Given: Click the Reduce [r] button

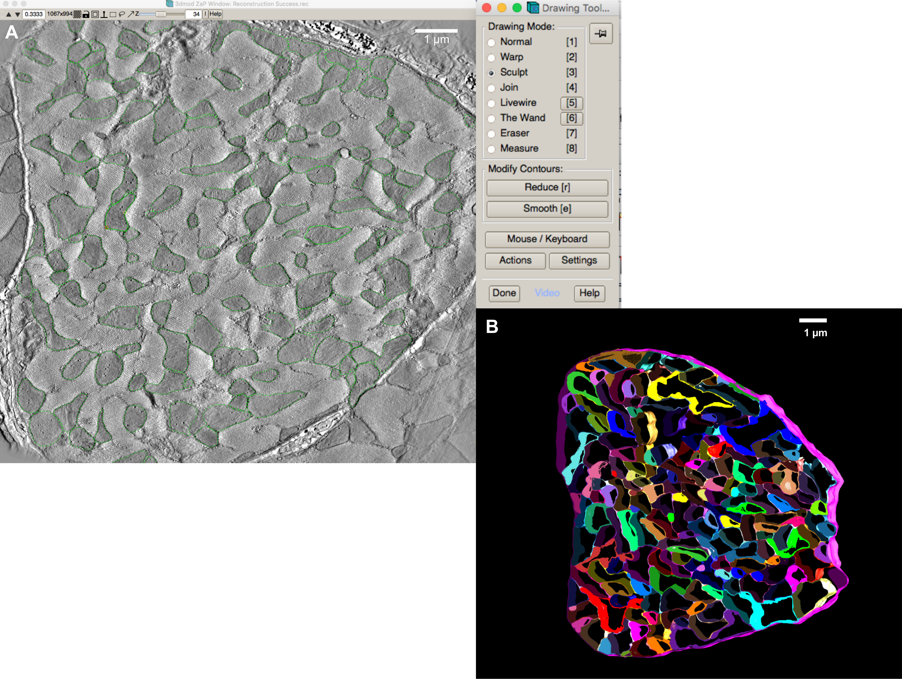Looking at the screenshot, I should coord(547,188).
